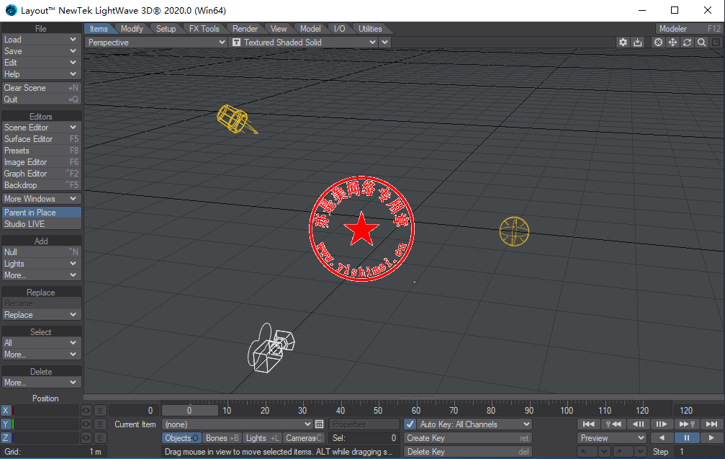This screenshot has height=459, width=725.
Task: Jump to first frame
Action: [x=589, y=424]
